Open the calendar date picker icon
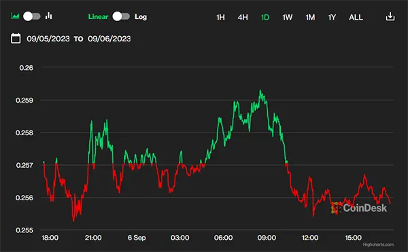 [16, 39]
